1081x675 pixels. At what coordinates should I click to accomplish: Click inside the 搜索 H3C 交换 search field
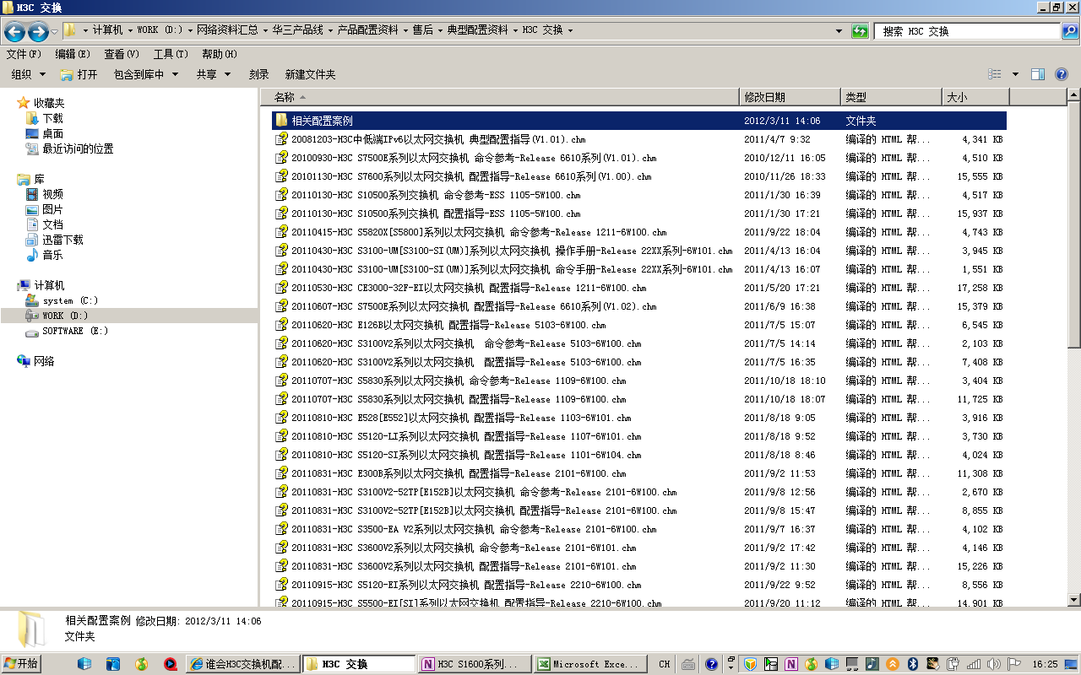(967, 31)
